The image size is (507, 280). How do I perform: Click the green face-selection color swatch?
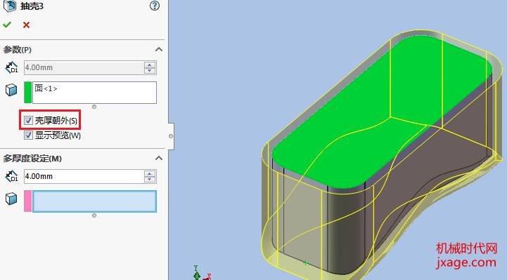point(28,93)
